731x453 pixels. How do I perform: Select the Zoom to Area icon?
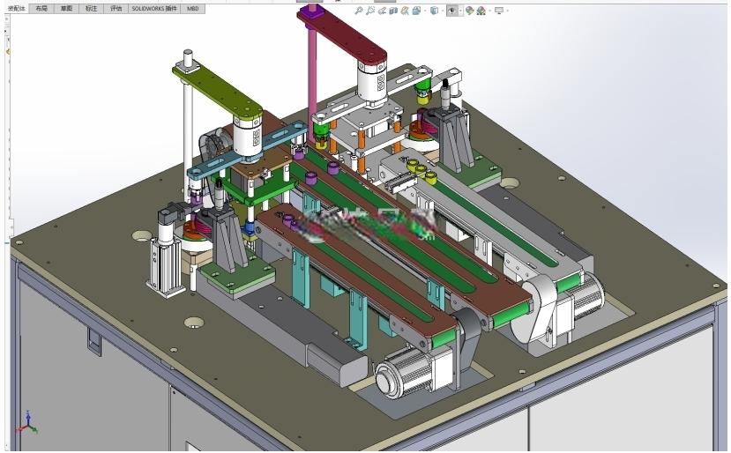click(370, 11)
